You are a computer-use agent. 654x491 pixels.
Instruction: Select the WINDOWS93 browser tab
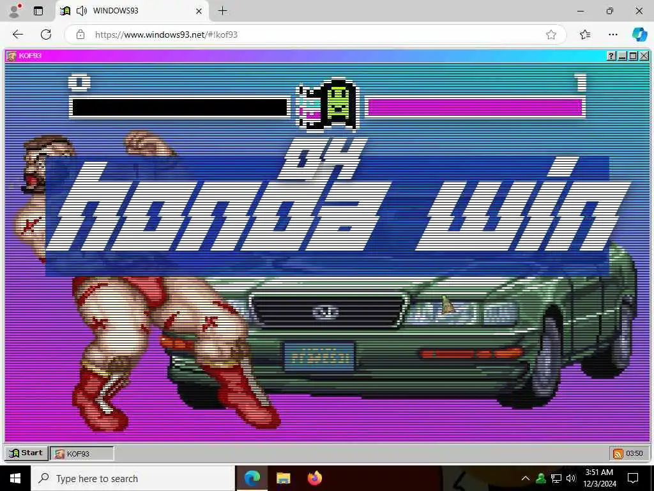[132, 11]
